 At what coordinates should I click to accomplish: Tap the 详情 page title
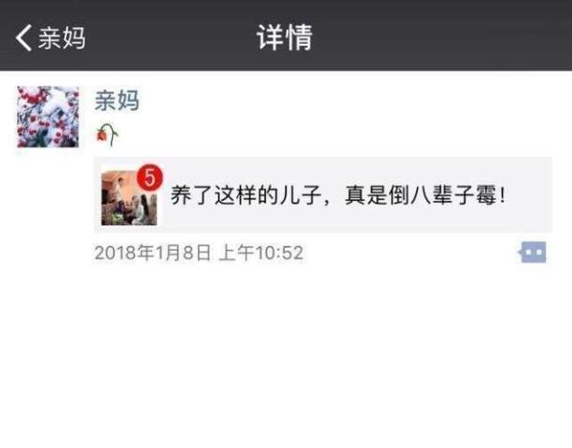[285, 38]
